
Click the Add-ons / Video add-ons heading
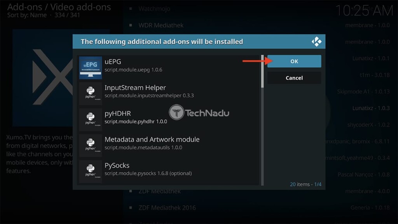click(x=59, y=7)
